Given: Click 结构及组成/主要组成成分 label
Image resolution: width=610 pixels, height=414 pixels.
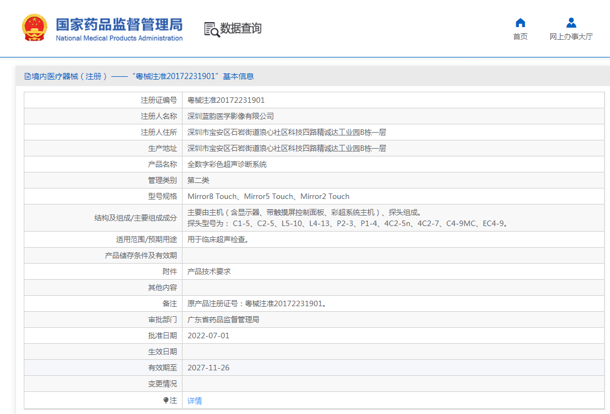Looking at the screenshot, I should tap(136, 218).
